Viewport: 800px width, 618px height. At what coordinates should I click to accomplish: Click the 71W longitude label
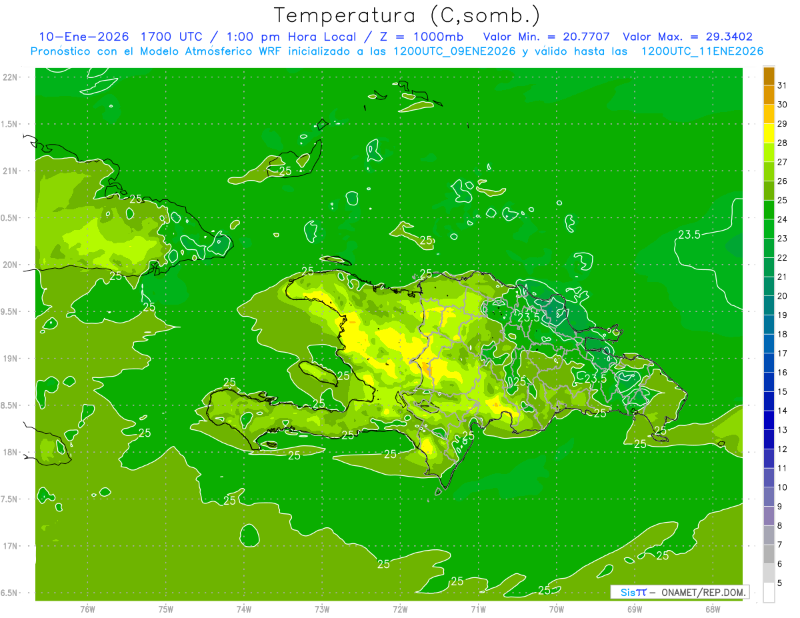click(x=478, y=609)
